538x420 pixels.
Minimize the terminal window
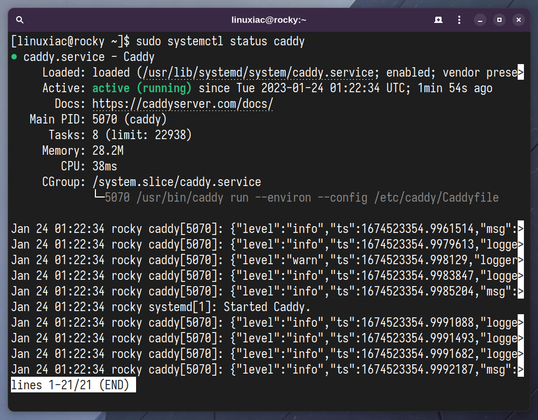point(480,20)
